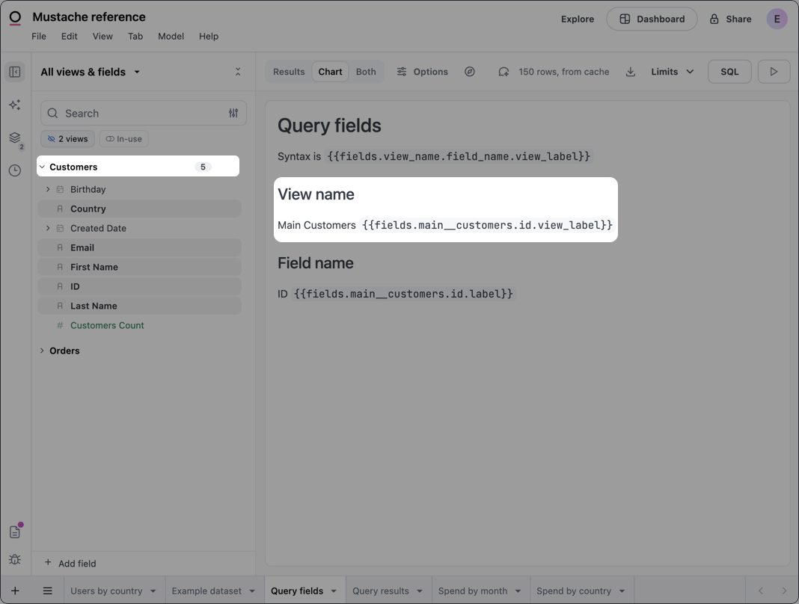Collapse the left sidebar panel

coord(15,71)
